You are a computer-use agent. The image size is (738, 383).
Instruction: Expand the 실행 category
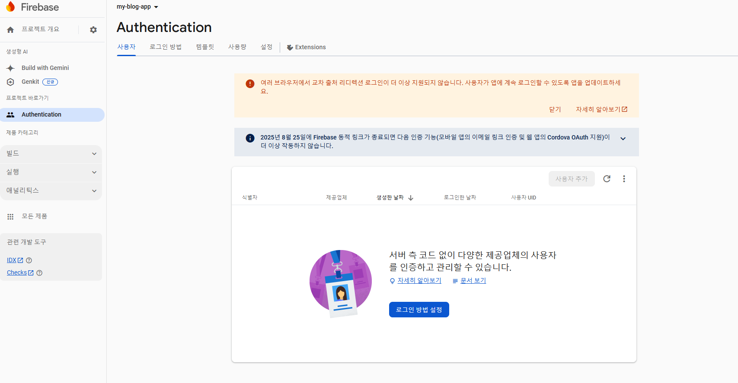(x=51, y=172)
